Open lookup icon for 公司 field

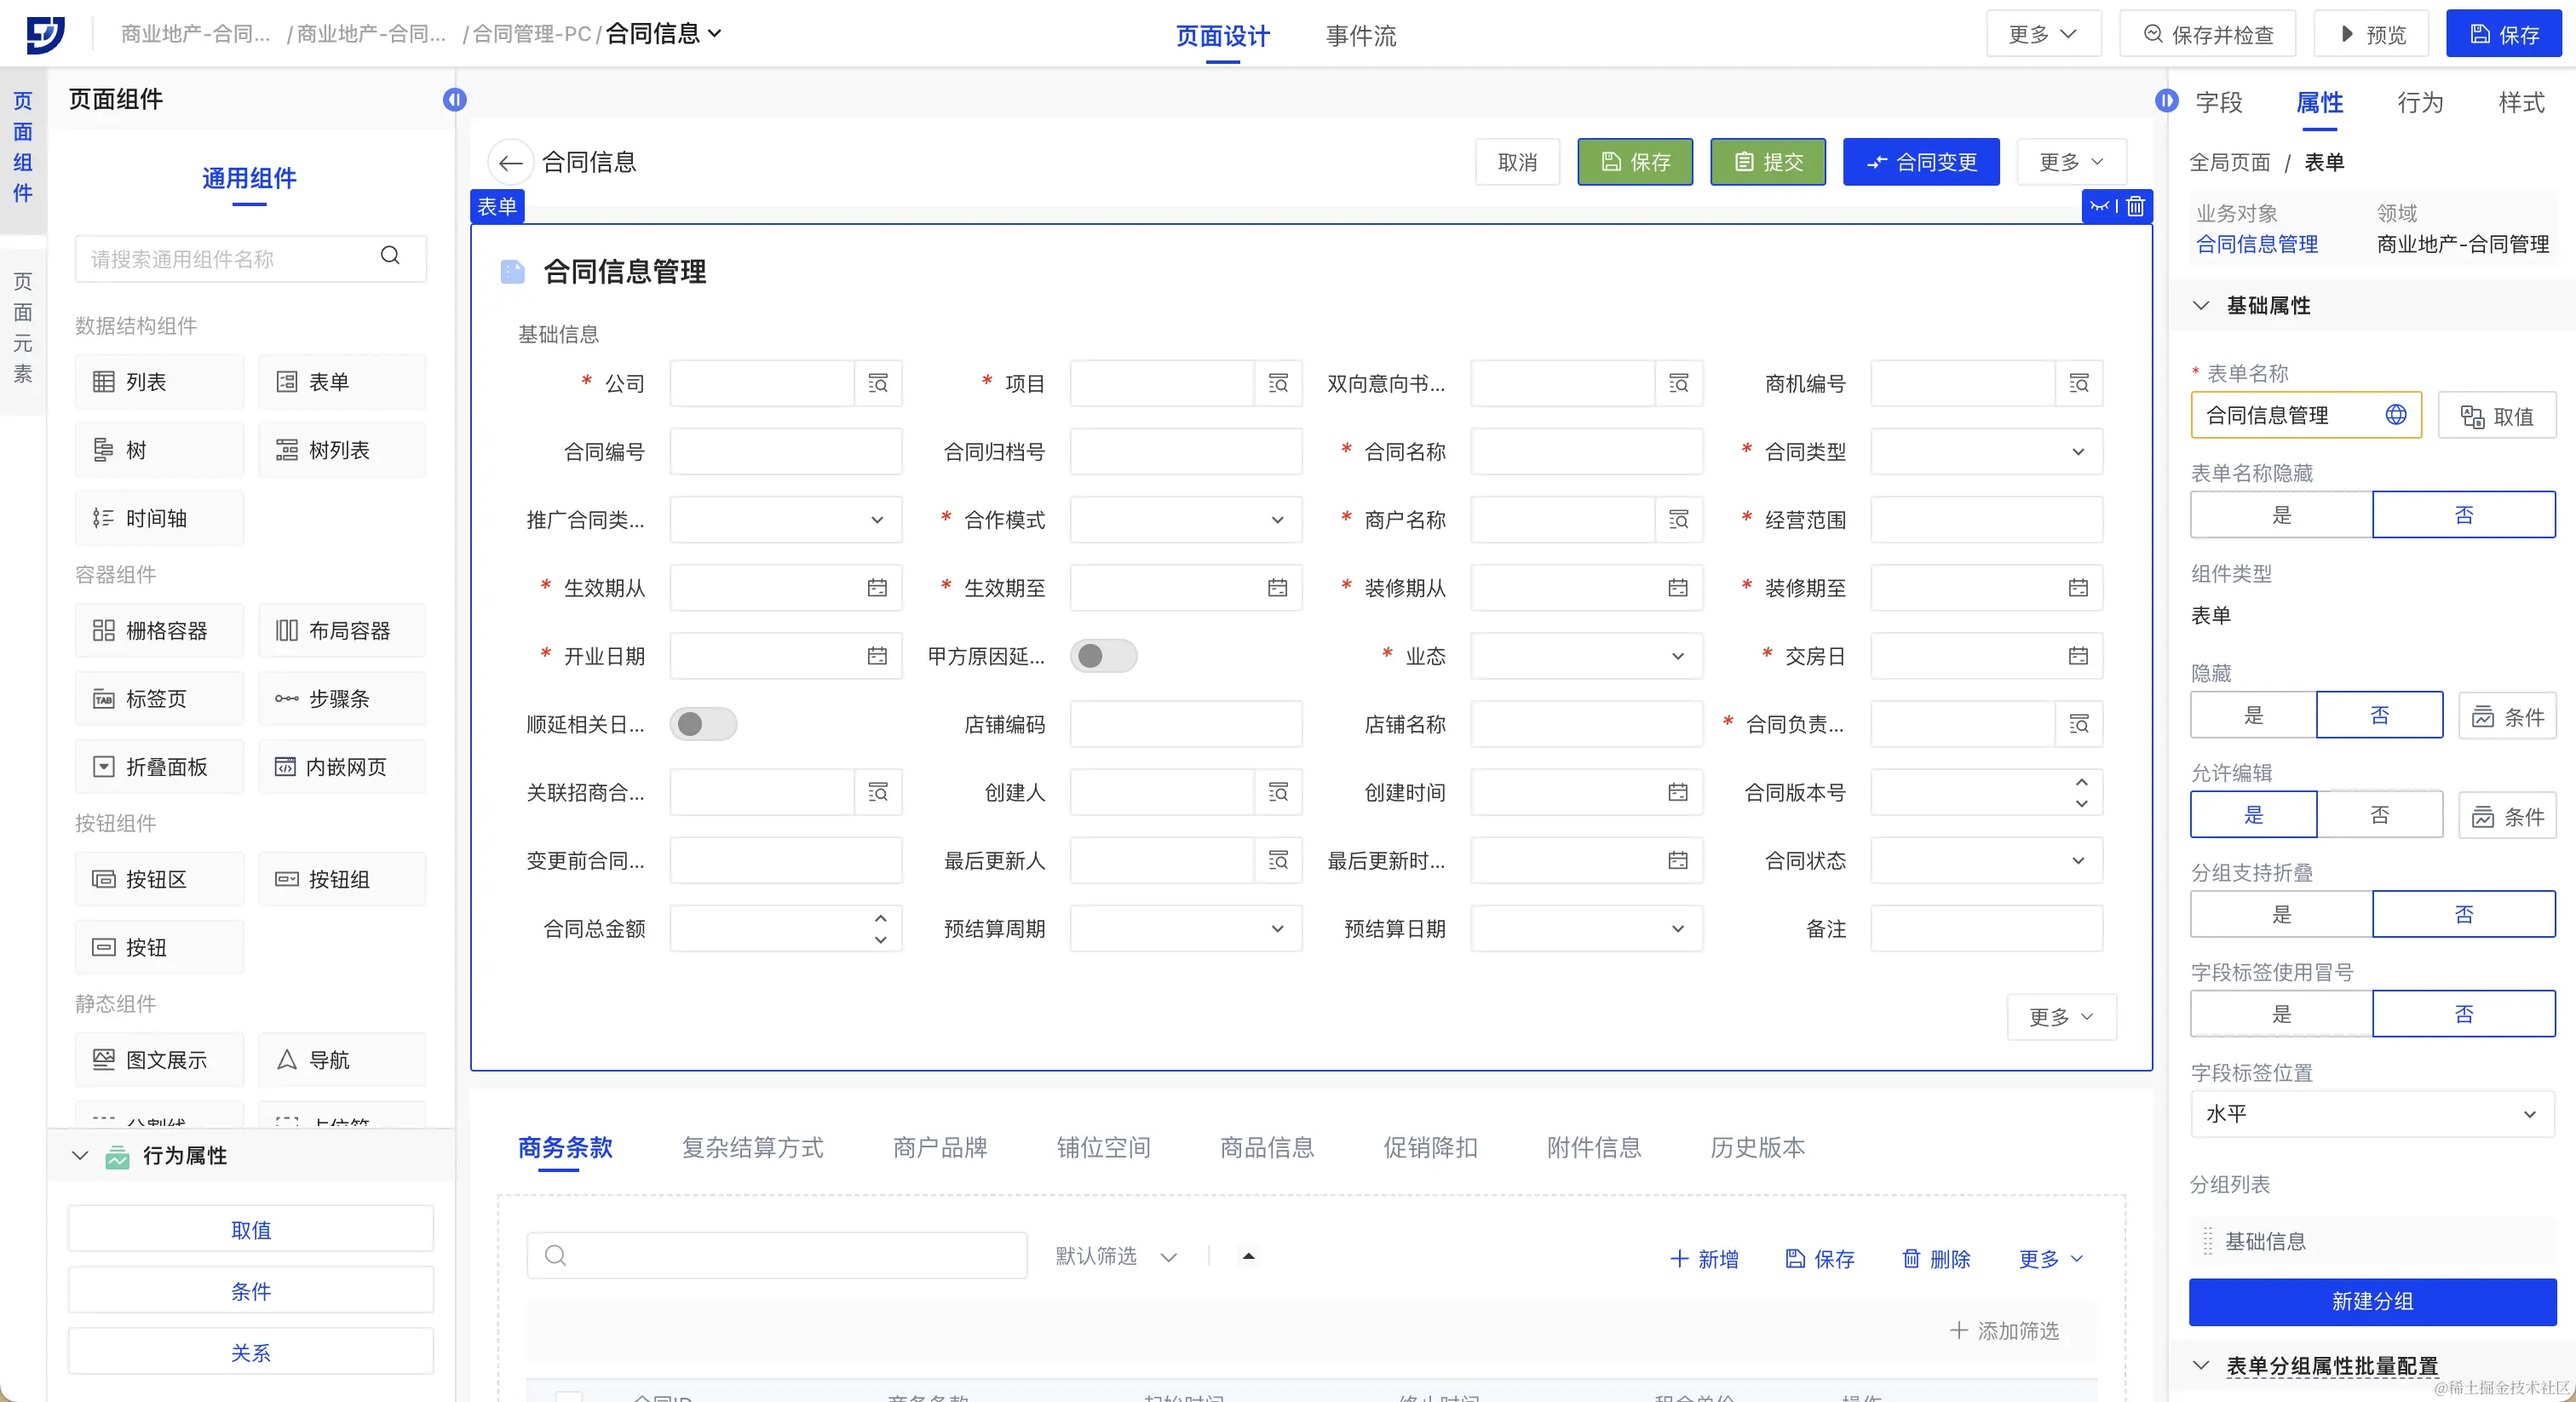(878, 384)
